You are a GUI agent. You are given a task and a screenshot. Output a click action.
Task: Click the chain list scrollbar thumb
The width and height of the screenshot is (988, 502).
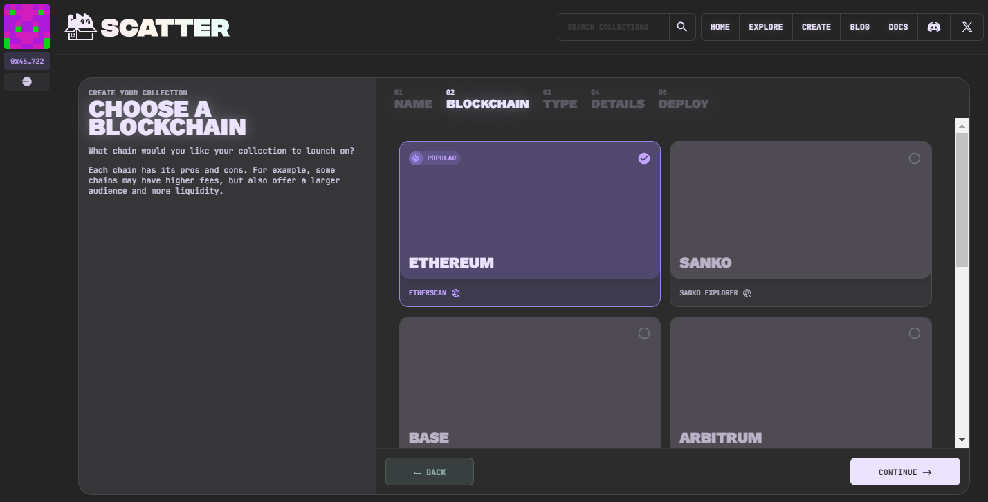coord(962,200)
